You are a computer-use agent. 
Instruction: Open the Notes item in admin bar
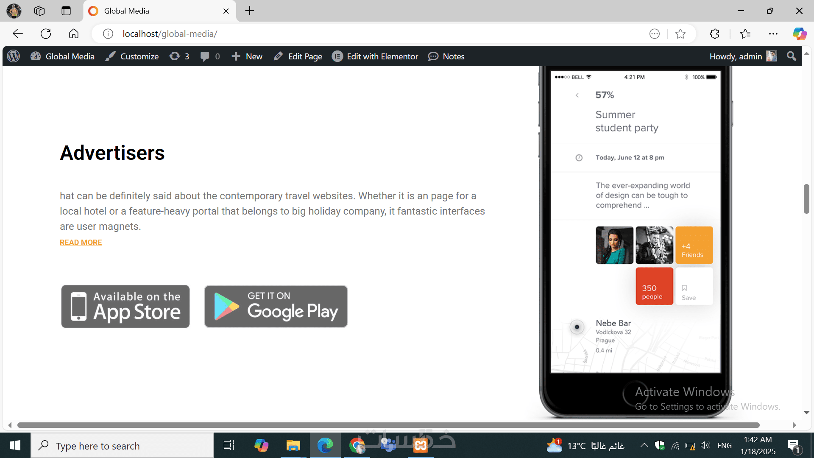446,56
